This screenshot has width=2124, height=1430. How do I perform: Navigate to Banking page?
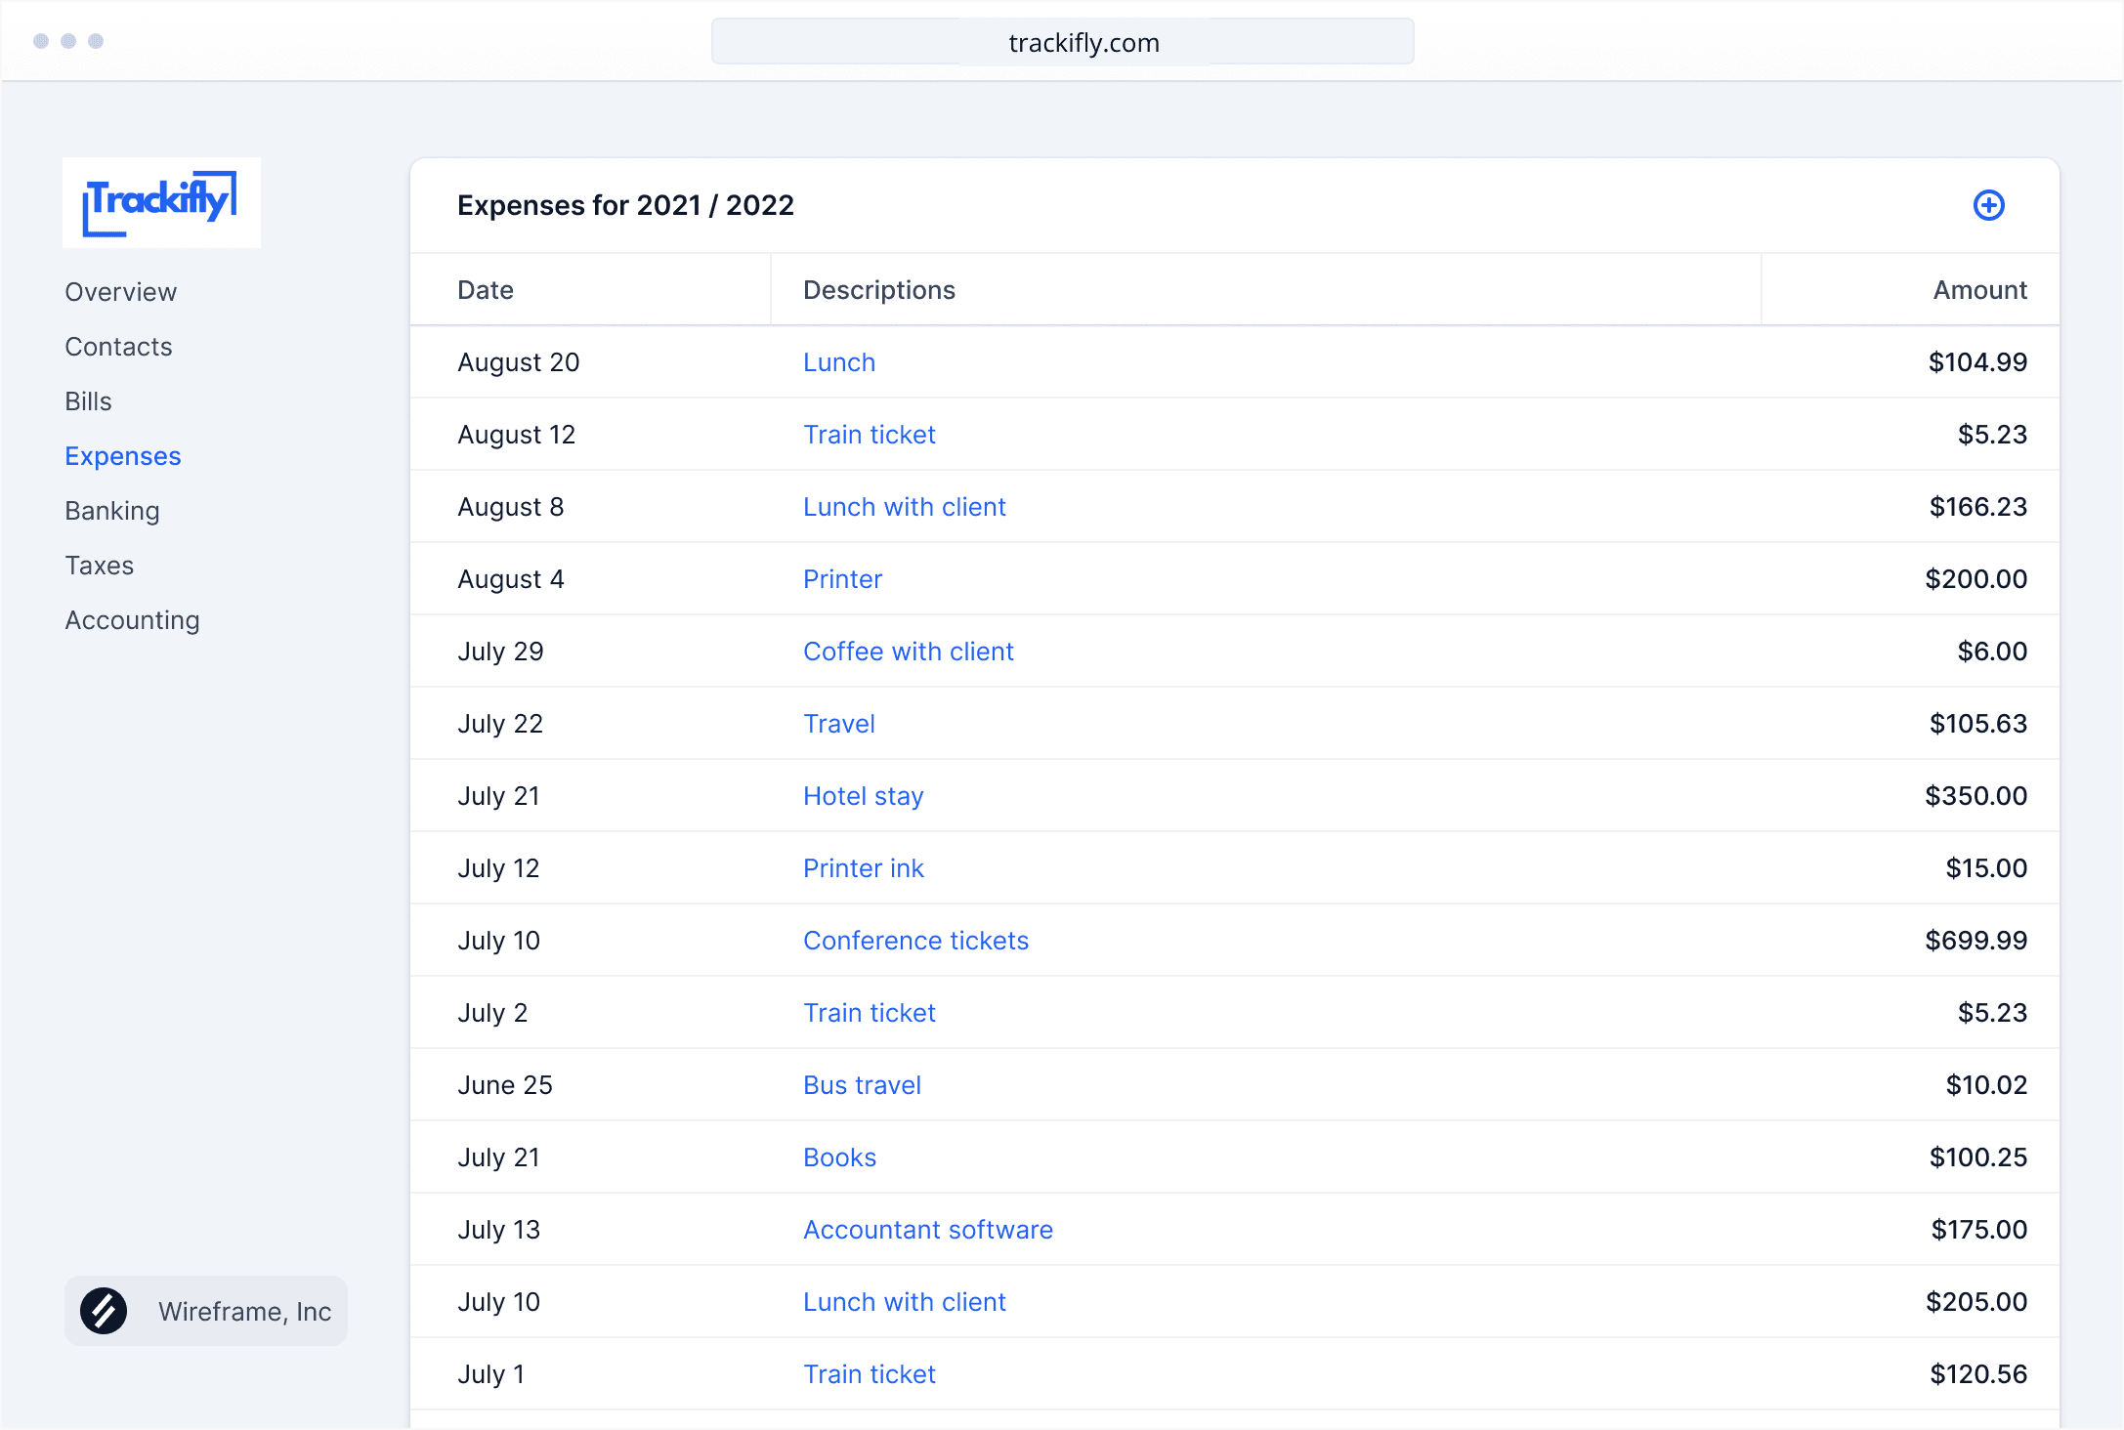tap(112, 511)
